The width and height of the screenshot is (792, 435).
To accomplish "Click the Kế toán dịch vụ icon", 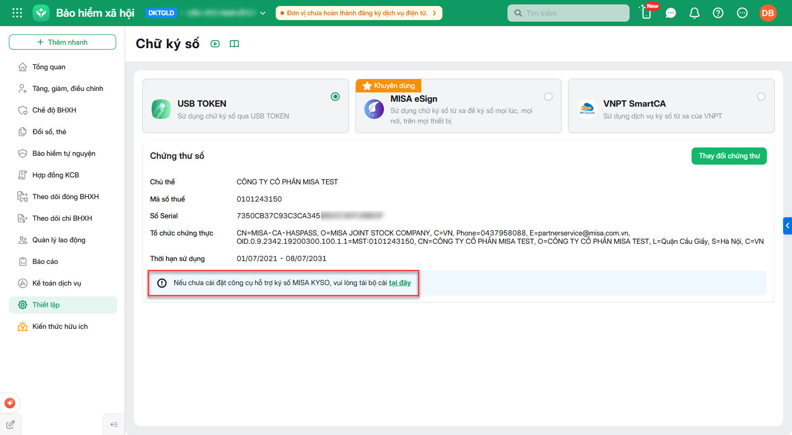I will tap(23, 283).
